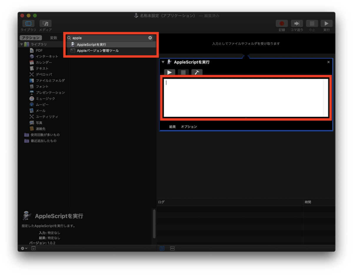The height and width of the screenshot is (275, 353).
Task: Select the プレゼンテーション category
Action: pos(47,93)
